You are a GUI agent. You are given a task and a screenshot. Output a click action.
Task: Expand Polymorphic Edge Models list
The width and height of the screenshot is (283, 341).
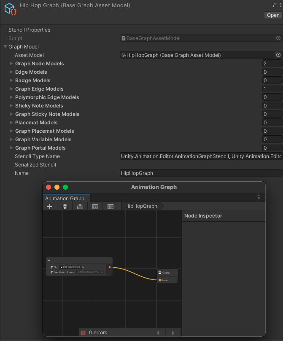(x=11, y=97)
